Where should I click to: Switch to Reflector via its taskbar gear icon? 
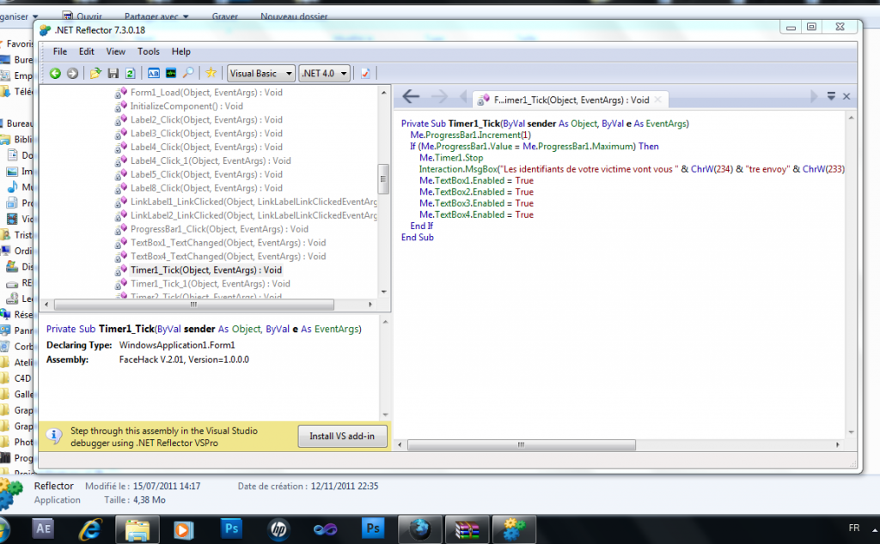(x=514, y=529)
